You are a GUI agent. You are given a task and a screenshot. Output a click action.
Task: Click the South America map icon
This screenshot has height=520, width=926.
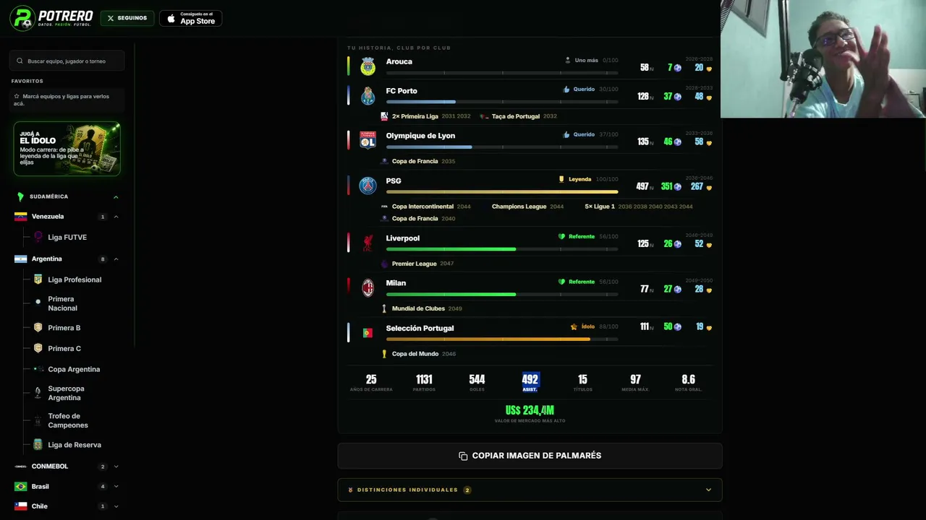[x=20, y=196]
